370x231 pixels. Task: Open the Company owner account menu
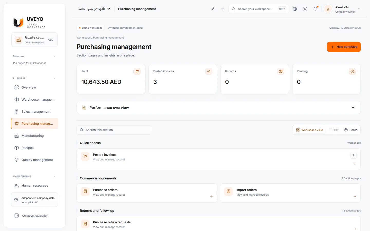[x=342, y=9]
